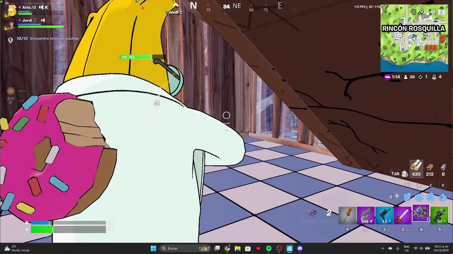Open Google Chrome from the taskbar
This screenshot has height=254, width=453.
click(227, 248)
